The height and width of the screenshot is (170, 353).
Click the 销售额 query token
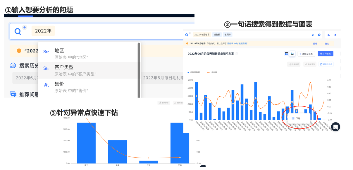tap(217, 35)
